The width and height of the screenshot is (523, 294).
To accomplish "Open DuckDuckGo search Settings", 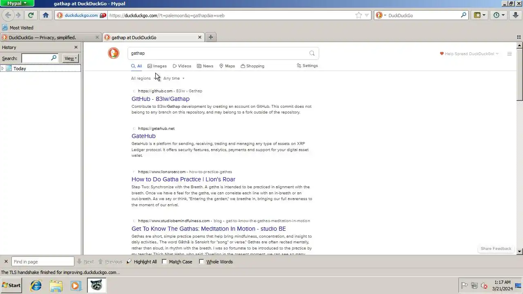I will click(x=307, y=66).
